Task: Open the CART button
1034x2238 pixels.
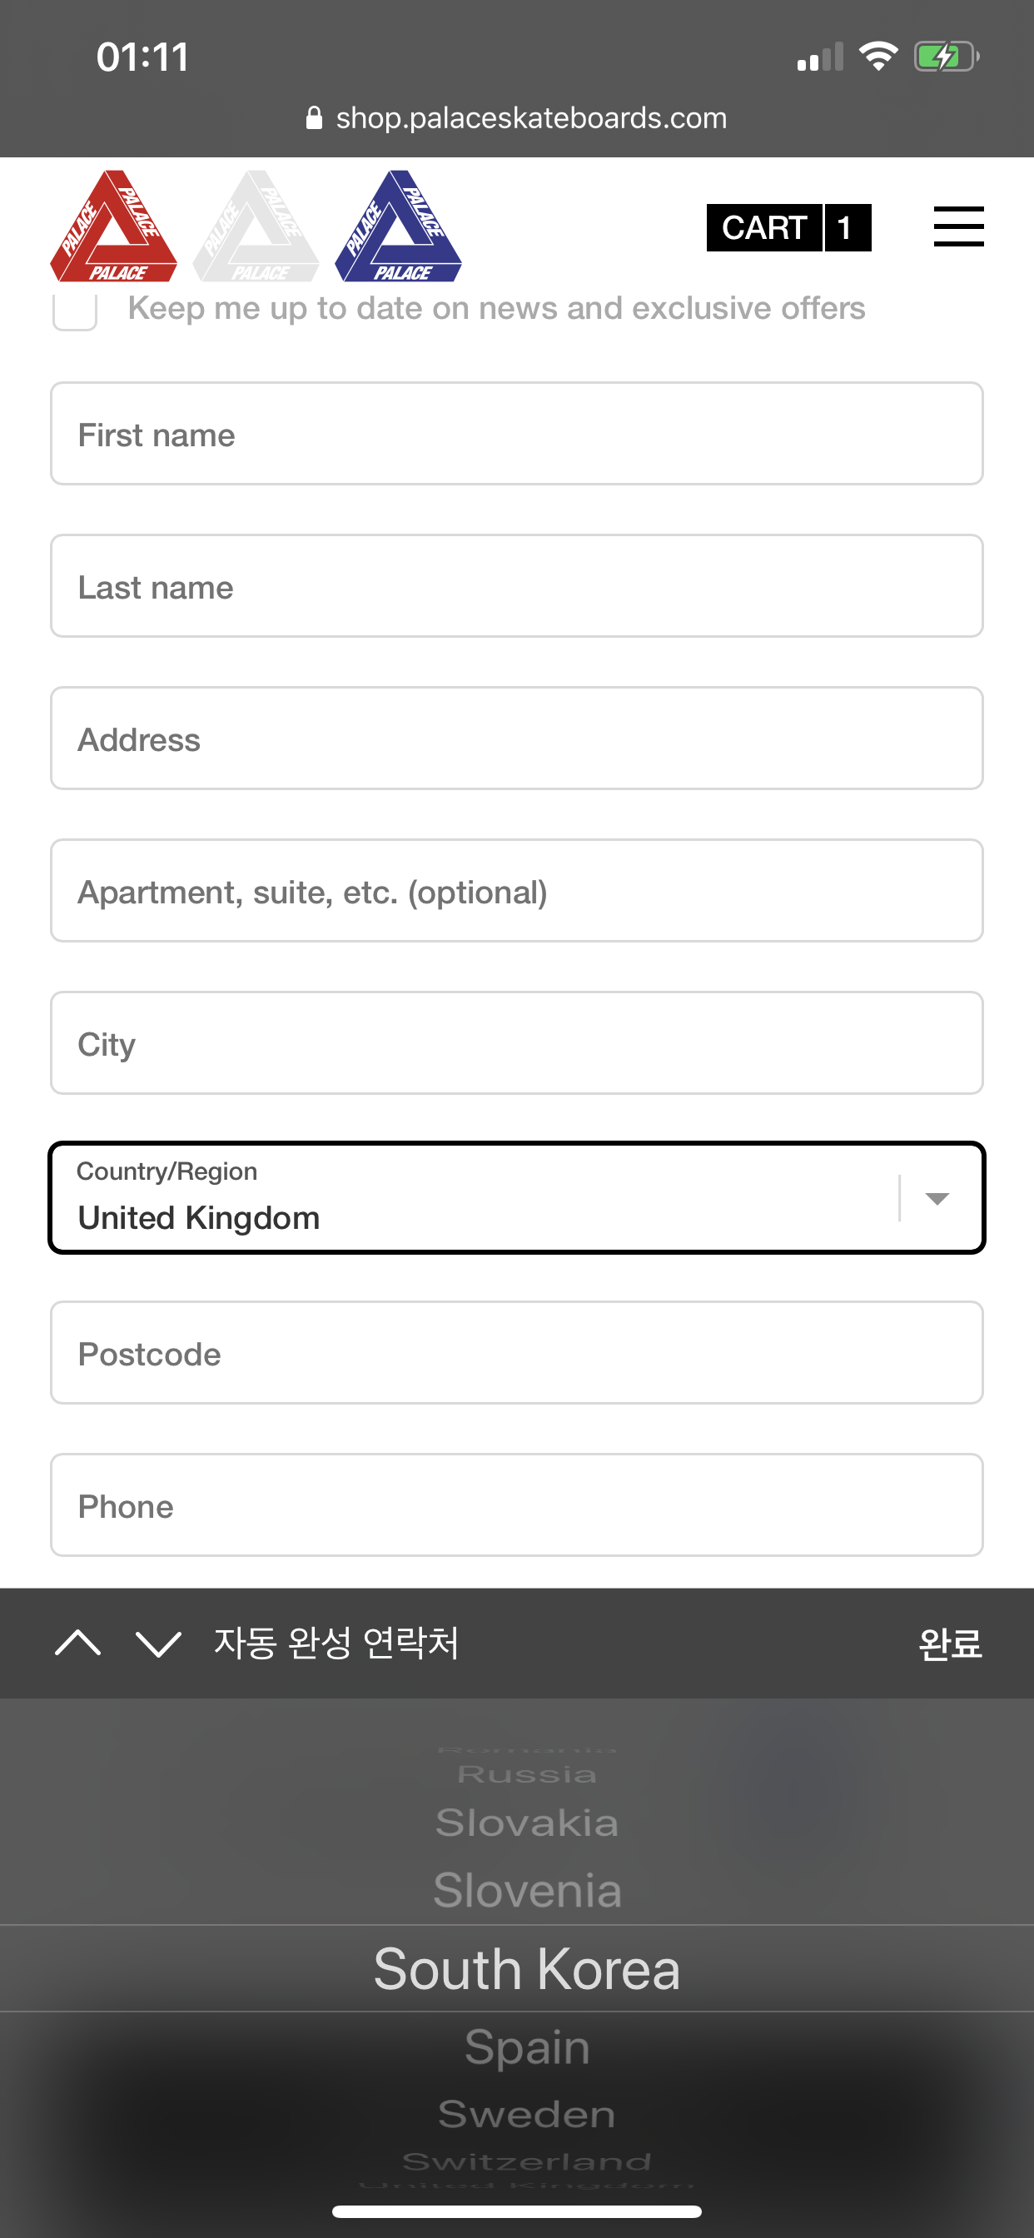Action: (788, 227)
